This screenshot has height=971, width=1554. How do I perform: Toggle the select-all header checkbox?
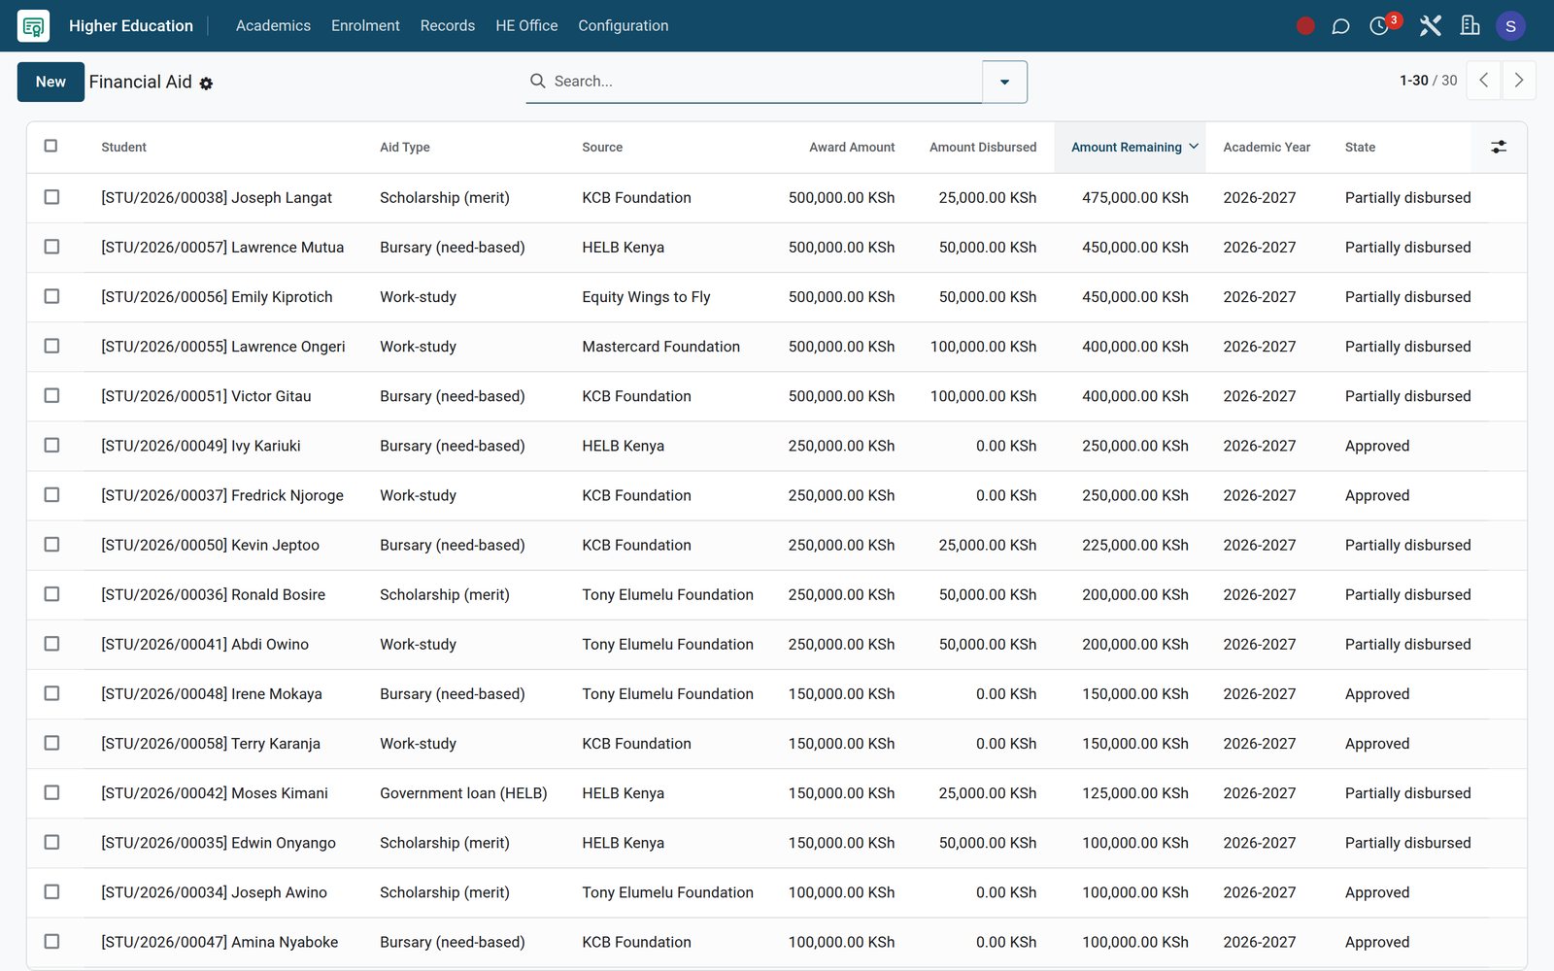pos(51,146)
